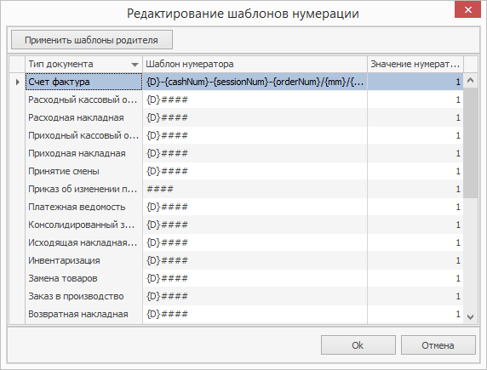The image size is (487, 370).
Task: Click the numerator value for Принятие смены
Action: [415, 171]
